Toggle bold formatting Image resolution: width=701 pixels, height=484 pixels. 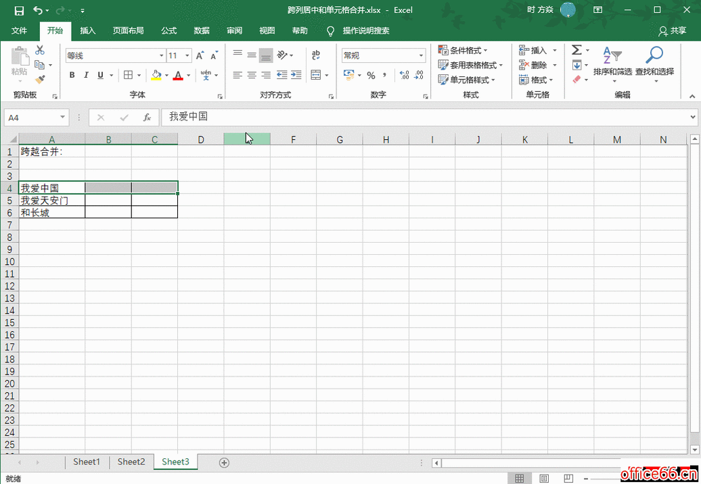click(x=72, y=75)
